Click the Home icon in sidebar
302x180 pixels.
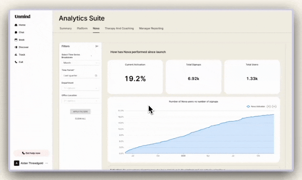point(16,25)
